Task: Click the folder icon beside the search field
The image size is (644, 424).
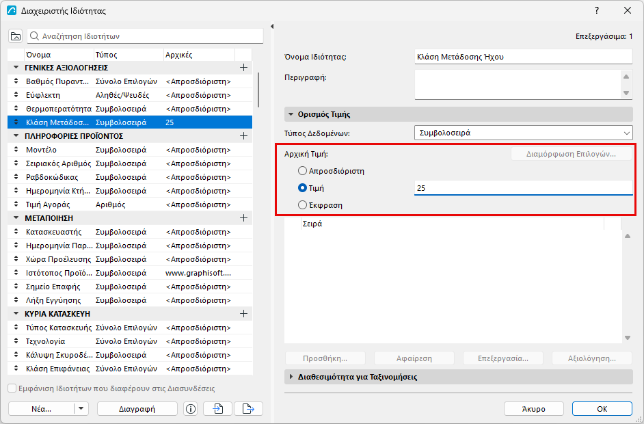Action: [x=16, y=36]
